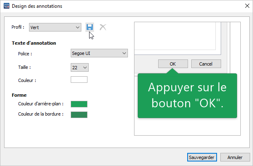
Task: Close the Design des annotations dialog
Action: pyautogui.click(x=246, y=6)
